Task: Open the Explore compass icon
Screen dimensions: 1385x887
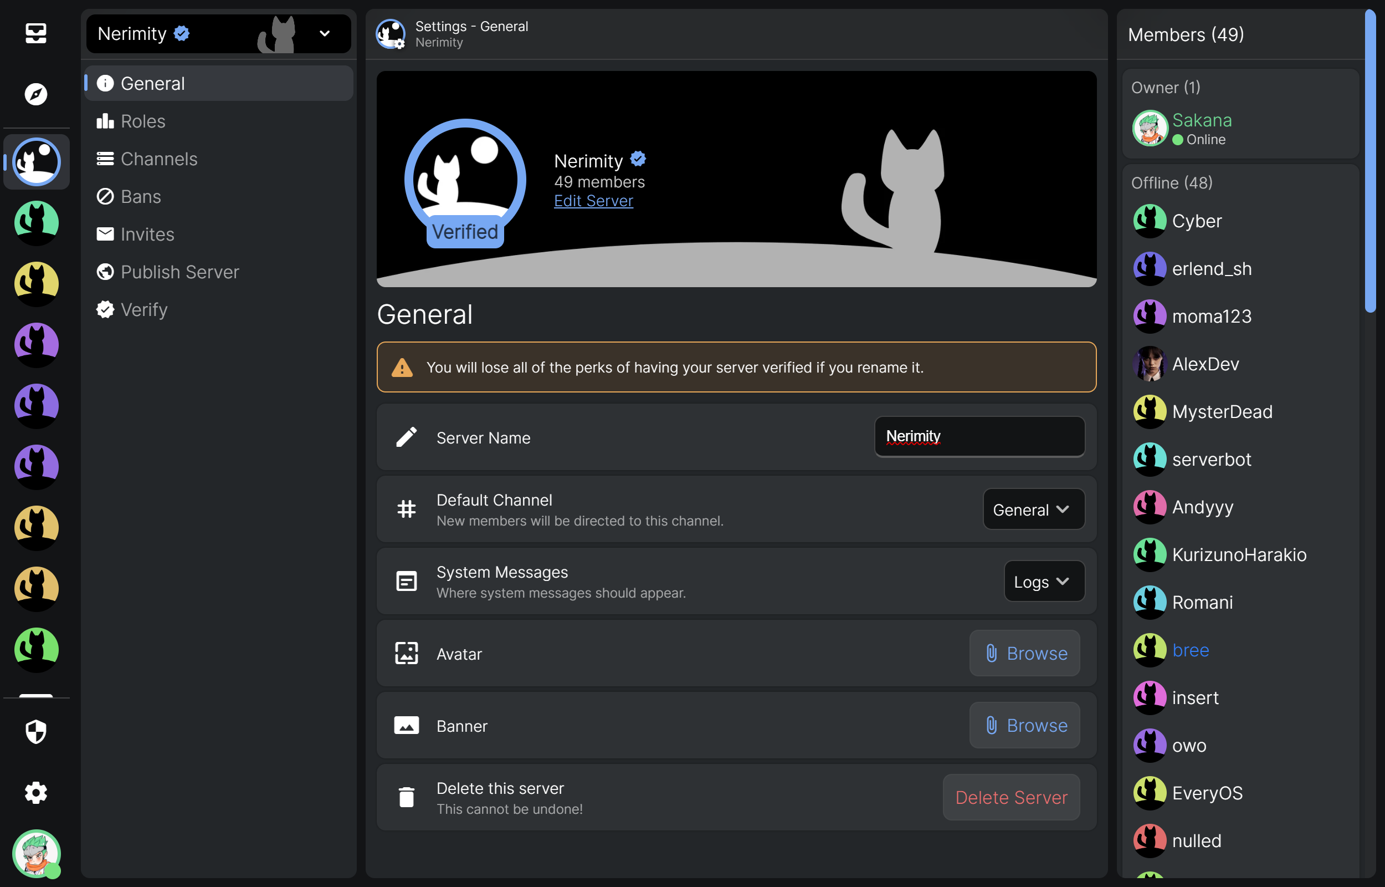Action: coord(35,94)
